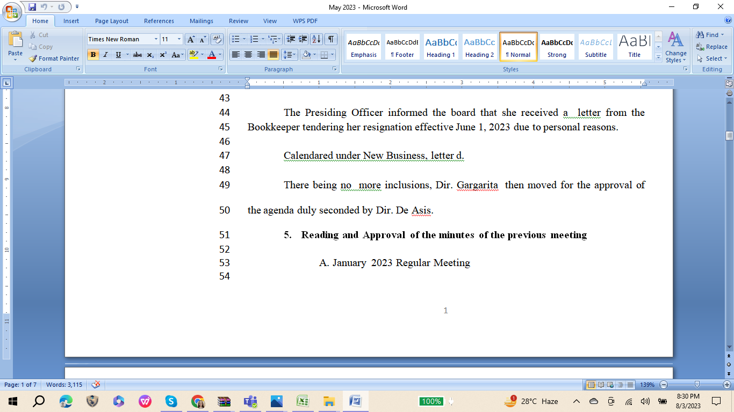Click the zoom slider in status bar

(697, 385)
